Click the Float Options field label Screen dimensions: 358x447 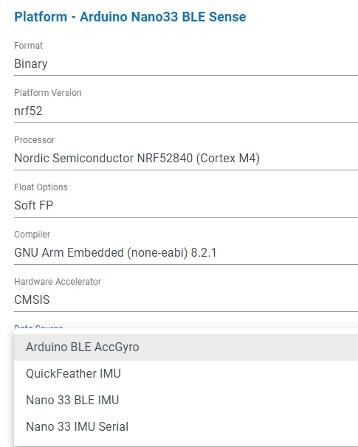pos(41,187)
